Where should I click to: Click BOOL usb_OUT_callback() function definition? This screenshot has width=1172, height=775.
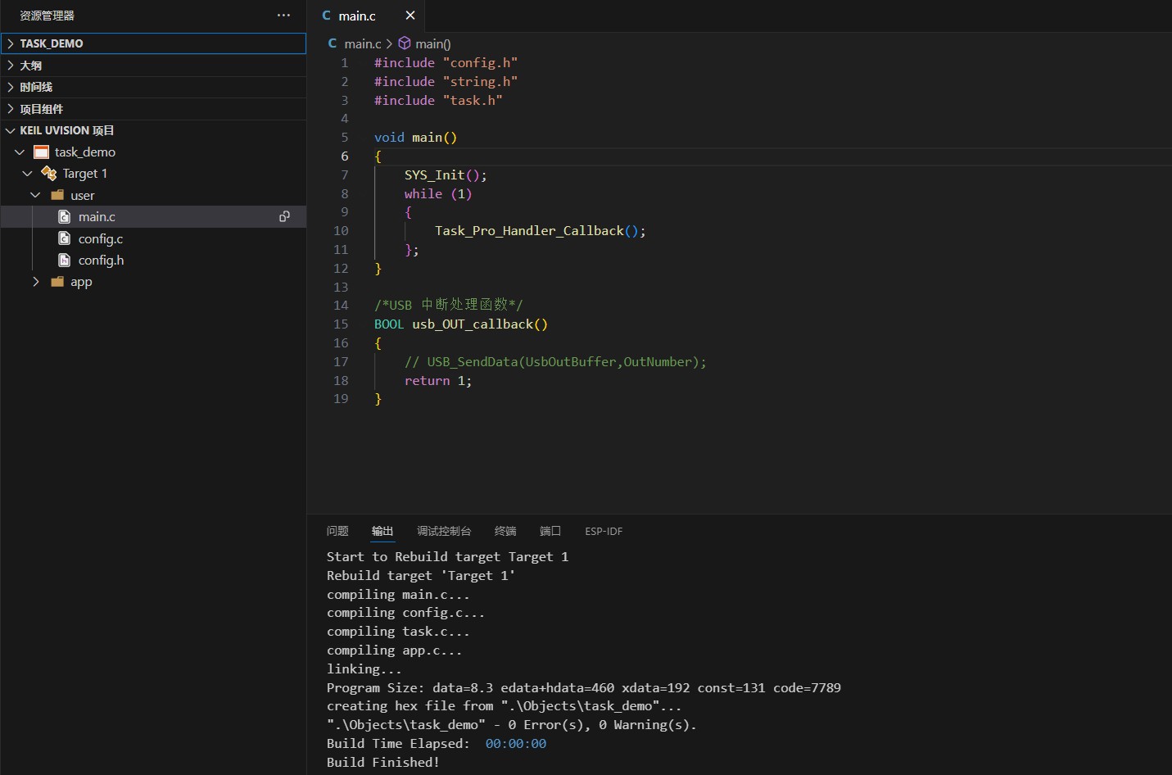[461, 324]
